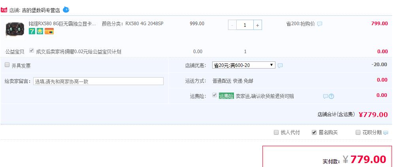The width and height of the screenshot is (394, 167).
Task: Click the 成交后卖家将捐赠0.02元 donation text
Action: [x=79, y=52]
